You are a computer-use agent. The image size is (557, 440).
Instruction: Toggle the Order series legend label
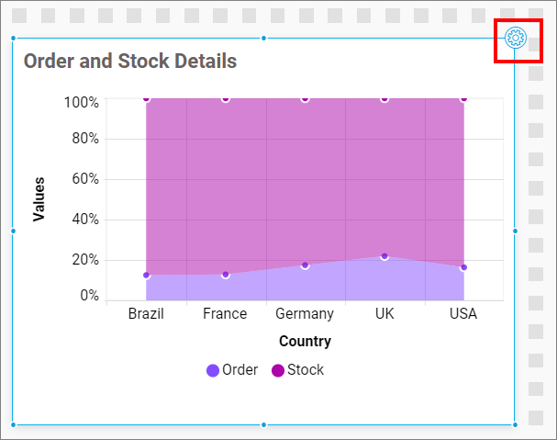click(x=240, y=370)
